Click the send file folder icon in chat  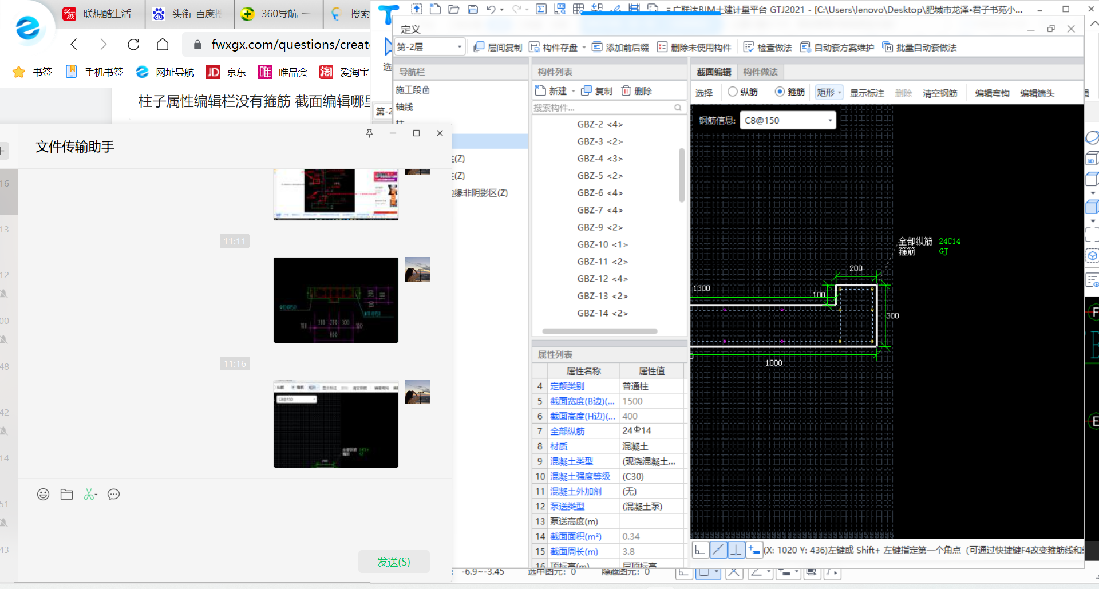point(66,494)
